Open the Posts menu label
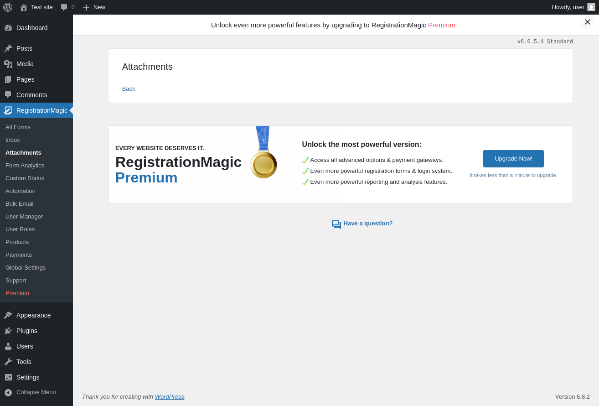Screen dimensions: 599x406 coord(24,48)
